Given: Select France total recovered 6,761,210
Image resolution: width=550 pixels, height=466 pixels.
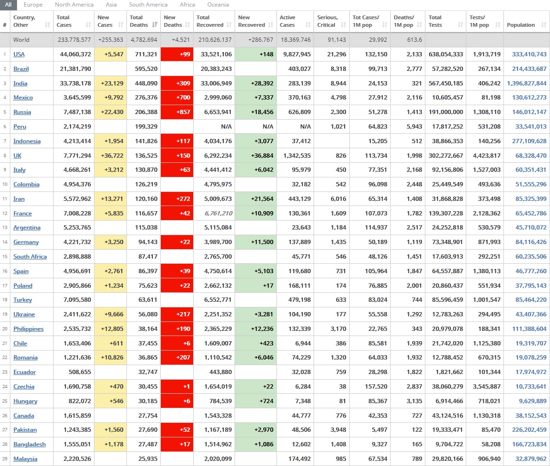Looking at the screenshot, I should (x=218, y=214).
